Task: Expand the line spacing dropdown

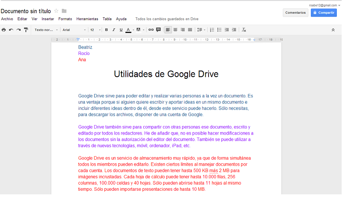Action: [x=200, y=30]
